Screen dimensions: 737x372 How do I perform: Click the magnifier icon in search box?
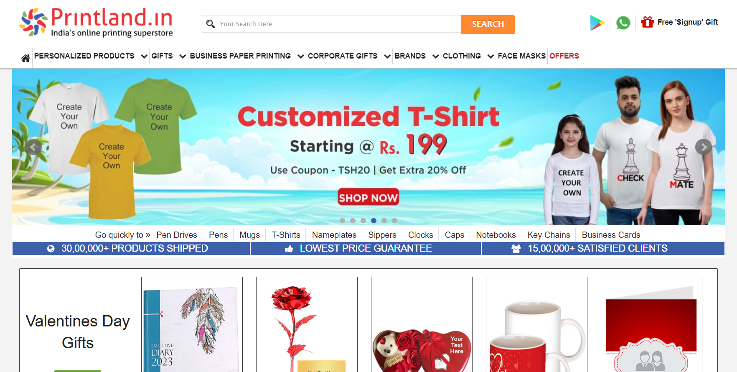coord(211,24)
